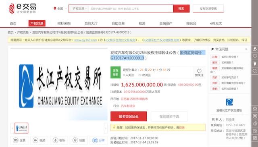Image resolution: width=258 pixels, height=147 pixels.
Task: Click the red 登录 link in the reminder
Action: click(182, 127)
